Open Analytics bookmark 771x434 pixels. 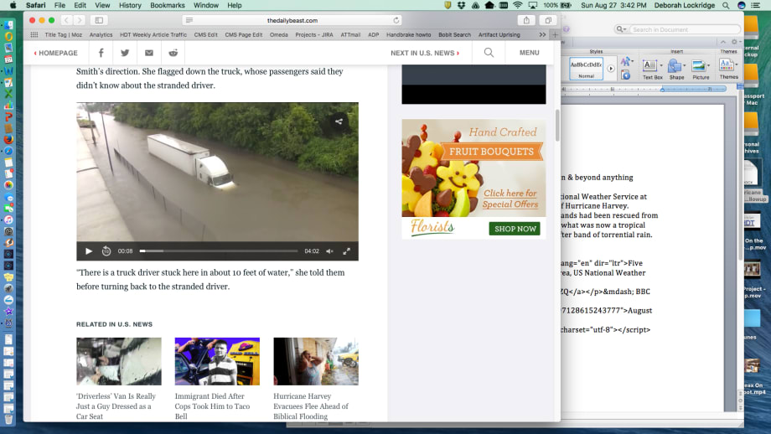[101, 35]
